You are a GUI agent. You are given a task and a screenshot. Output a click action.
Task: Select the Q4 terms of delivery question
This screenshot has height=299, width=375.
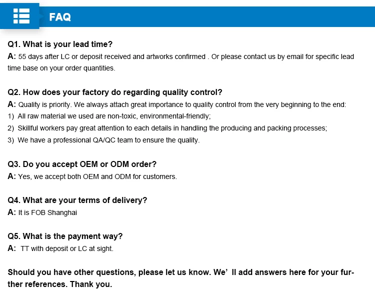tap(77, 200)
